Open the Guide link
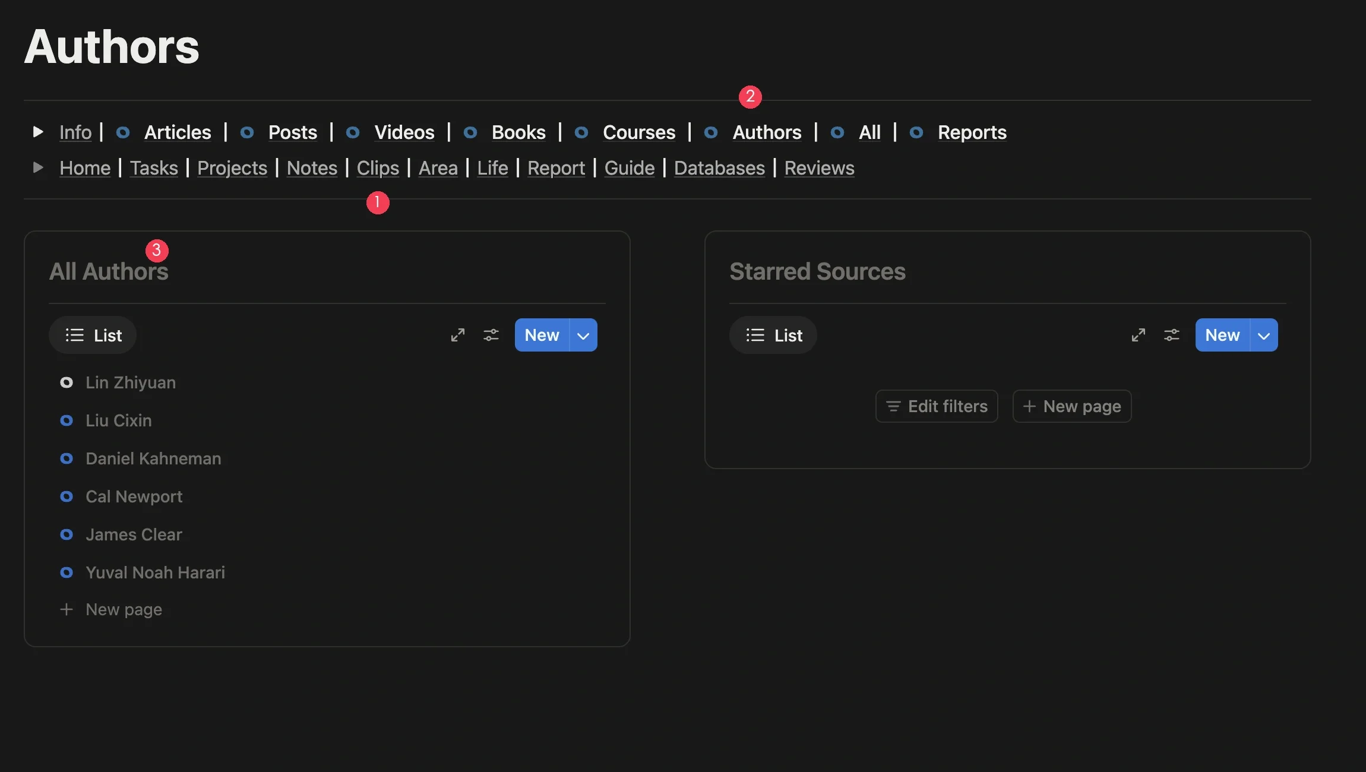The image size is (1366, 772). pos(630,168)
